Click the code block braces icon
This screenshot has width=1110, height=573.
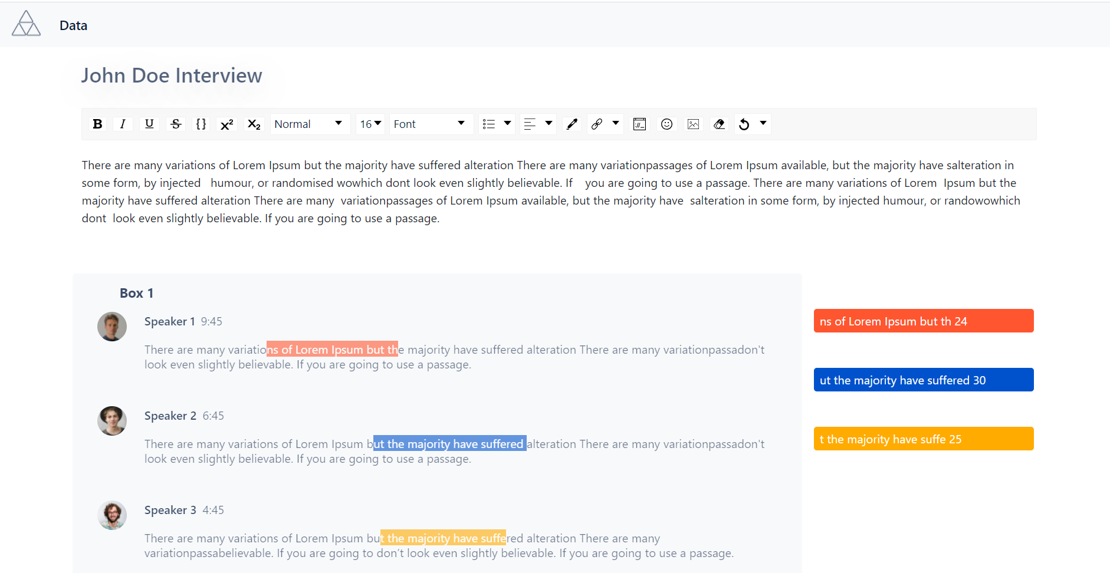tap(201, 124)
